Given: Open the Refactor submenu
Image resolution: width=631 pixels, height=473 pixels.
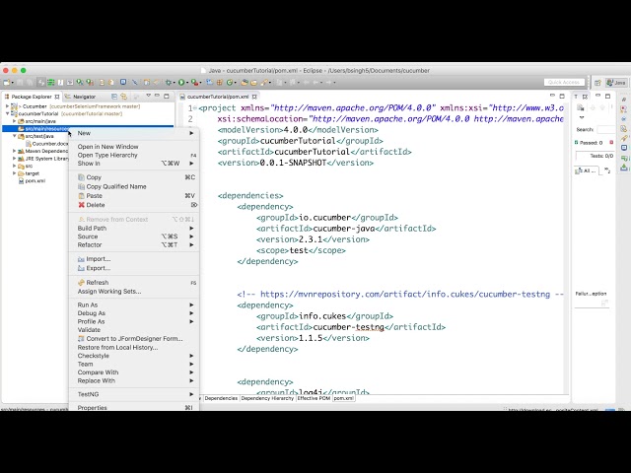Looking at the screenshot, I should coord(134,245).
